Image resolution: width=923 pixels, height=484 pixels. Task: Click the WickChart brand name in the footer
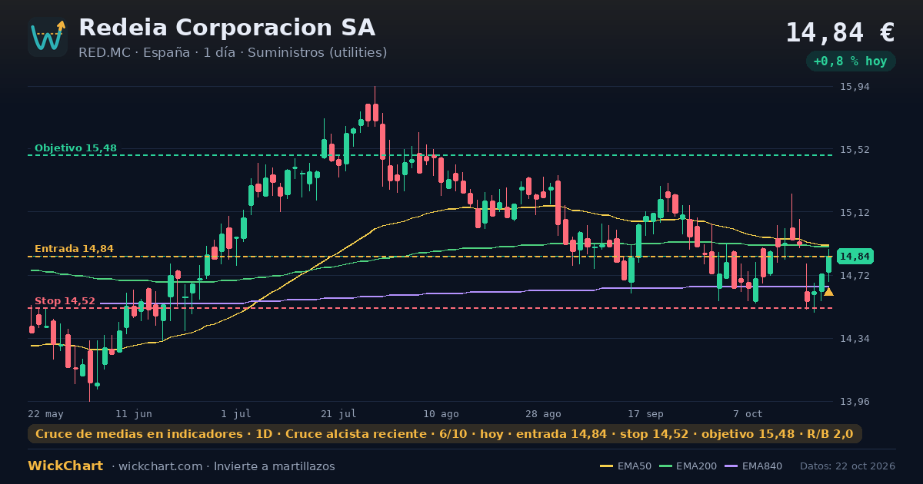tap(65, 466)
